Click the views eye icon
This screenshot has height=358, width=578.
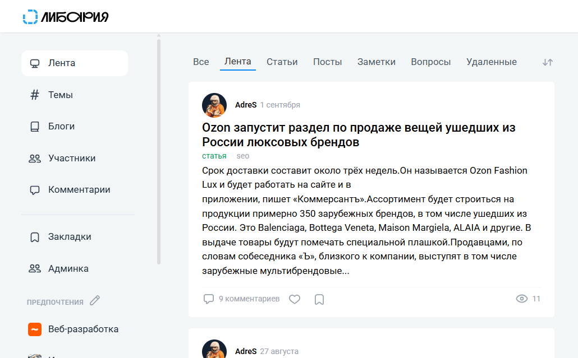point(521,299)
